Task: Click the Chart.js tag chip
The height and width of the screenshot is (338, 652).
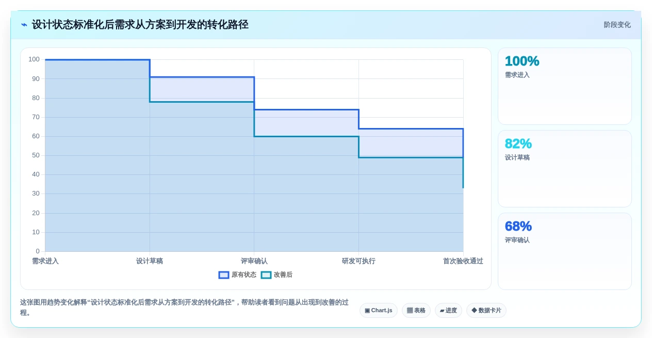Action: tap(379, 311)
